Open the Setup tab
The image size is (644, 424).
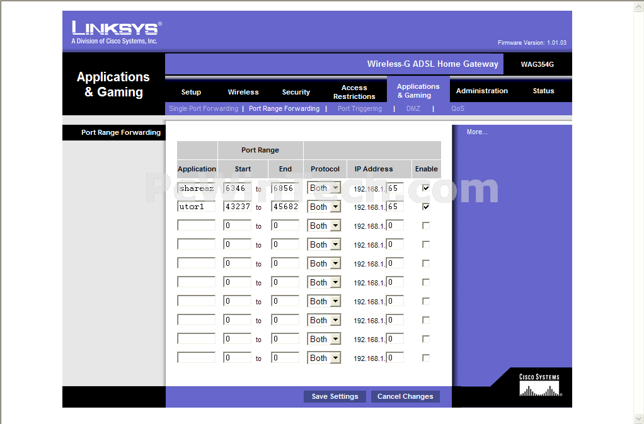coord(191,92)
